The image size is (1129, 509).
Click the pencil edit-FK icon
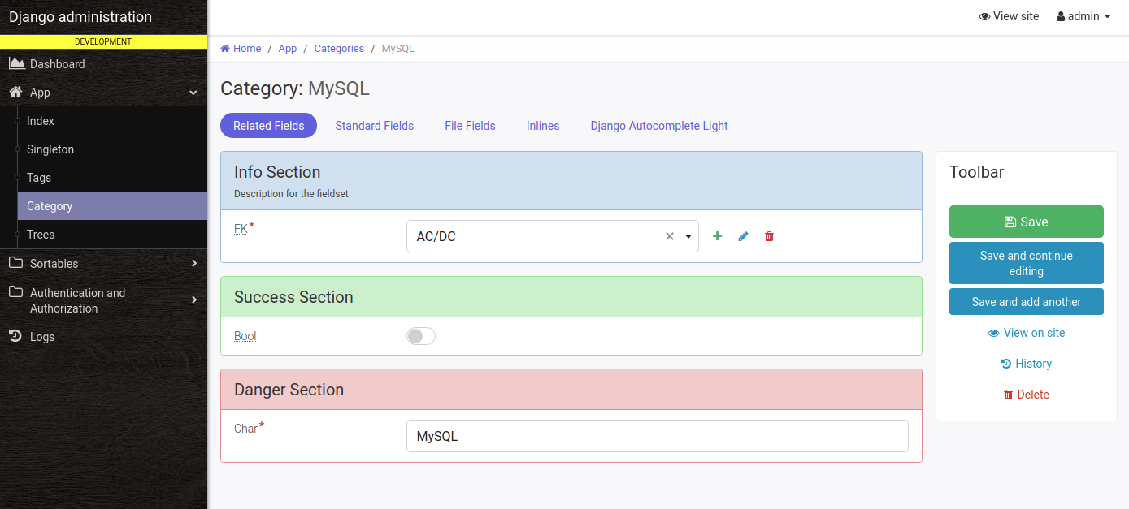[743, 236]
